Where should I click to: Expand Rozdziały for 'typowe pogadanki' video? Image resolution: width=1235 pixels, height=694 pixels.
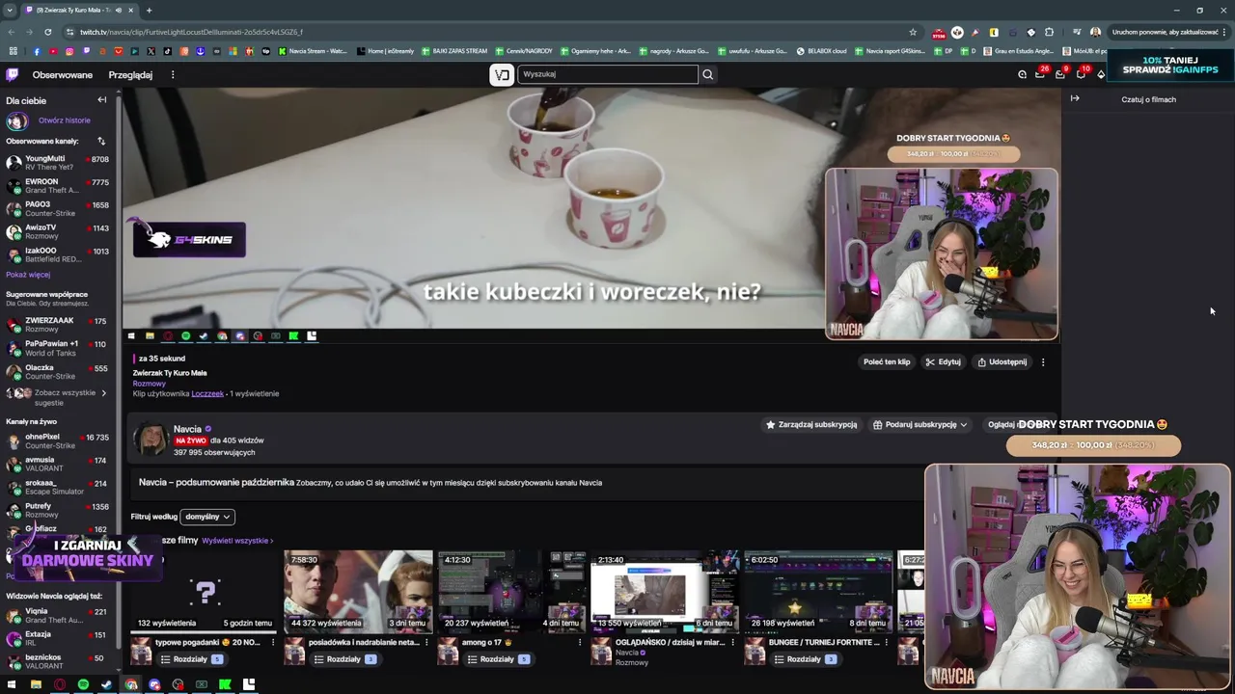coord(190,659)
